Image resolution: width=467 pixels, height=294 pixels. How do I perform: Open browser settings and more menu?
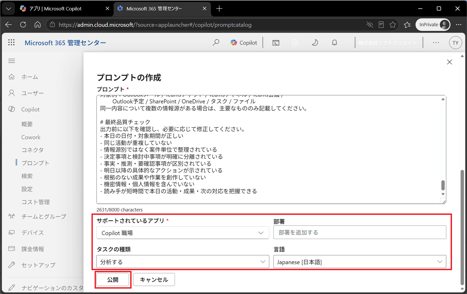click(x=459, y=25)
